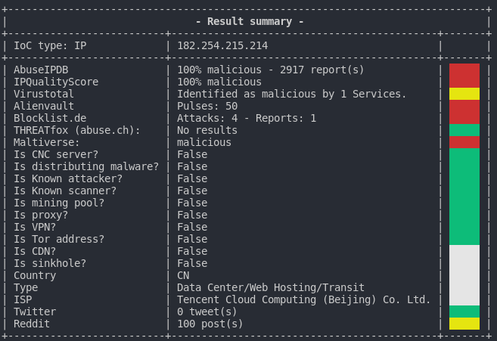This screenshot has width=497, height=341.
Task: Click the Tencent Cloud Computing ISP value
Action: click(304, 299)
